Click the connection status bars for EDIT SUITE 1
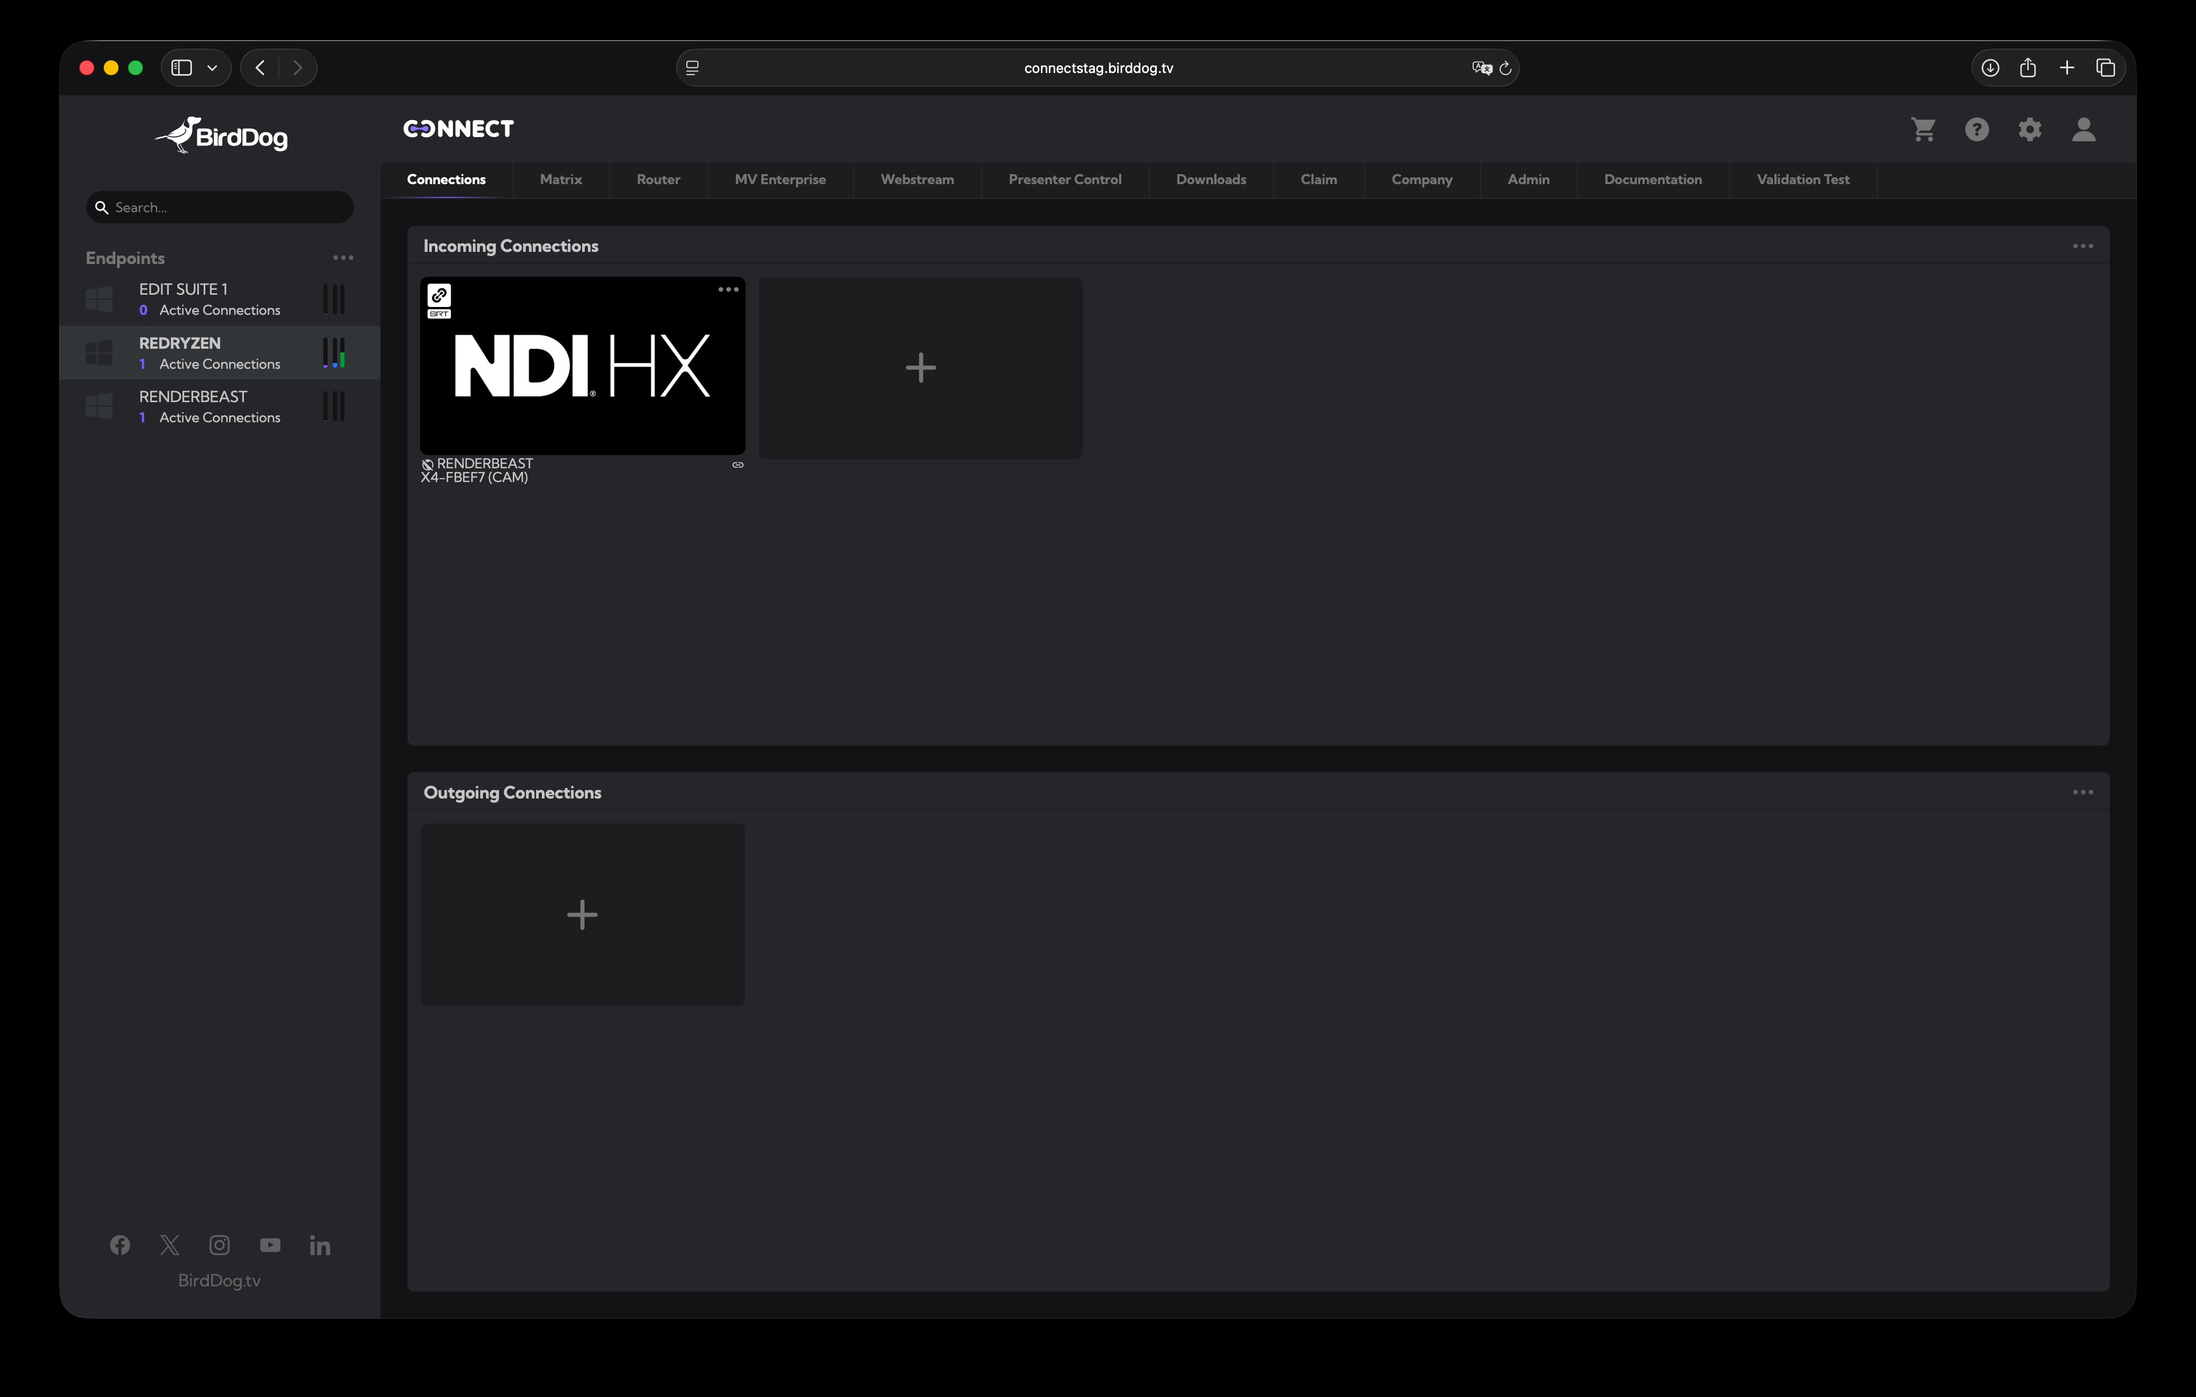Image resolution: width=2196 pixels, height=1397 pixels. point(334,299)
